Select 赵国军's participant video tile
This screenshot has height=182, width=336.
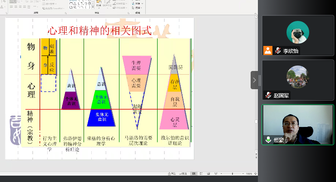click(x=297, y=76)
